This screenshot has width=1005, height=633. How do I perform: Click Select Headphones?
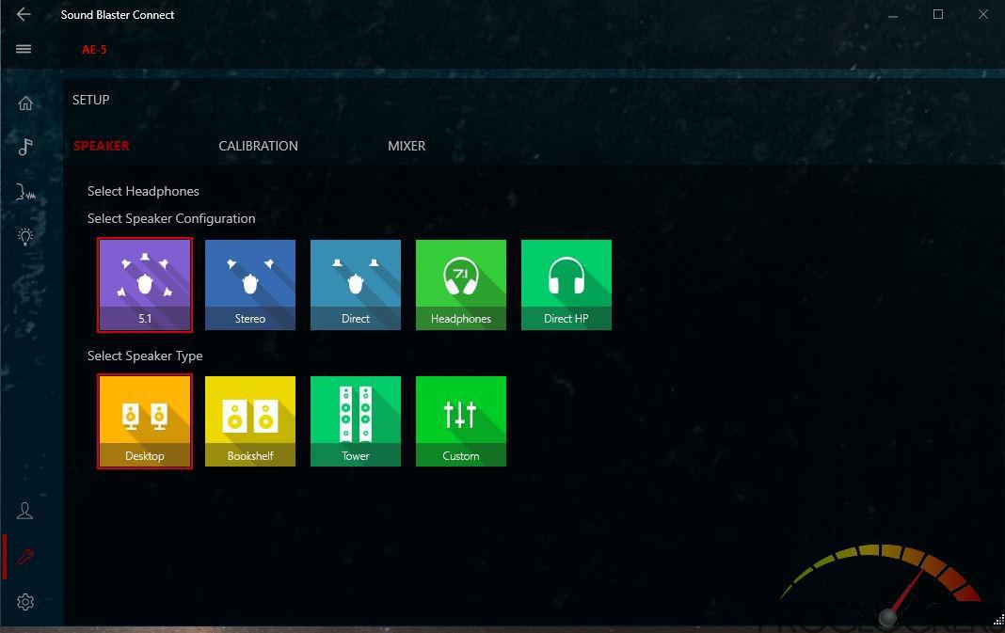coord(143,191)
